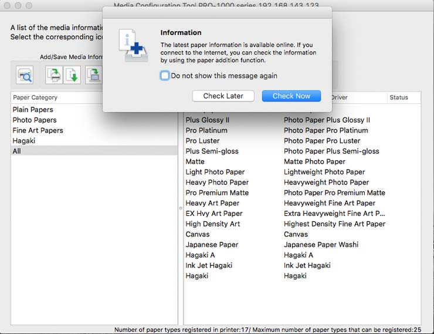Click the registered paper types status text

coord(267,329)
